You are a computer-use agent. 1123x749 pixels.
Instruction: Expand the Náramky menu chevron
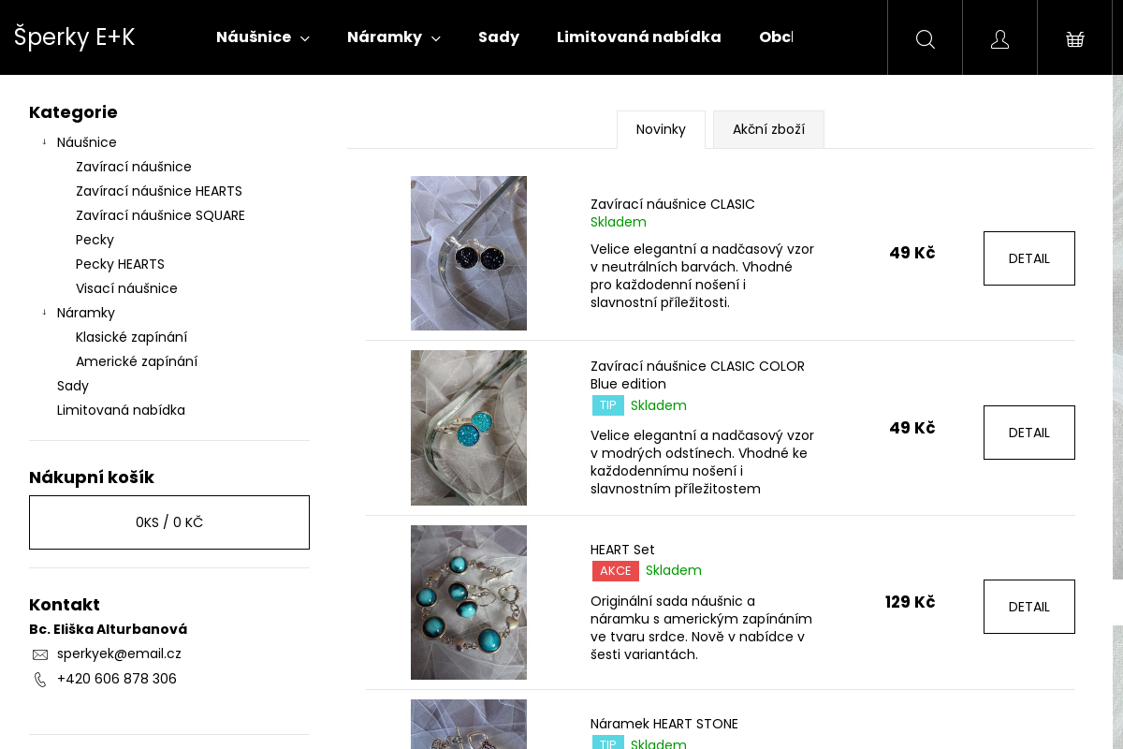coord(436,38)
